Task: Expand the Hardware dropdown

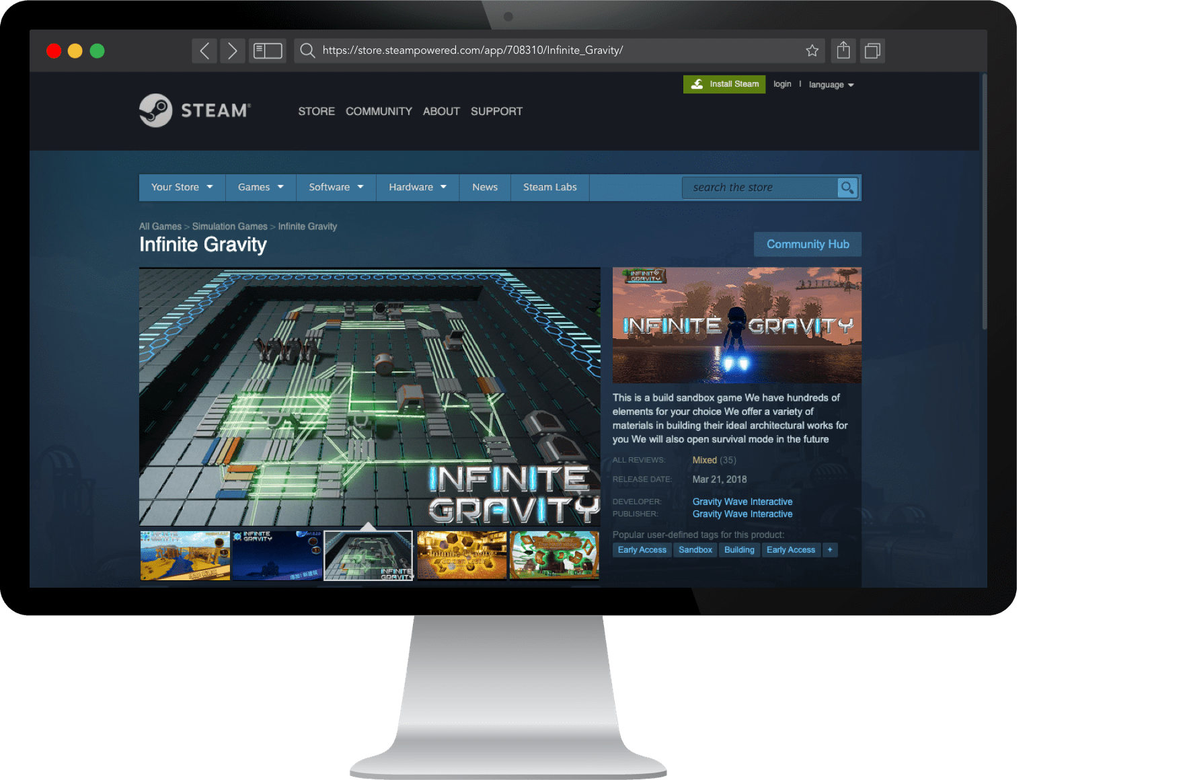Action: click(418, 187)
